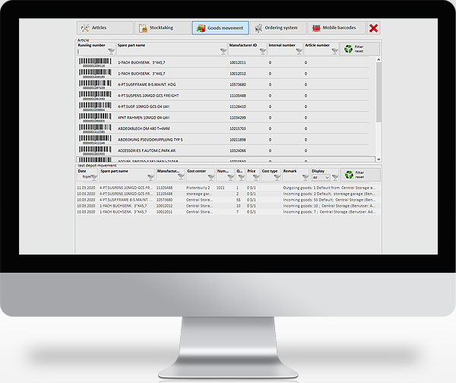Screen dimensions: 456x383
Task: Open the Display dropdown set to All
Action: (x=321, y=177)
